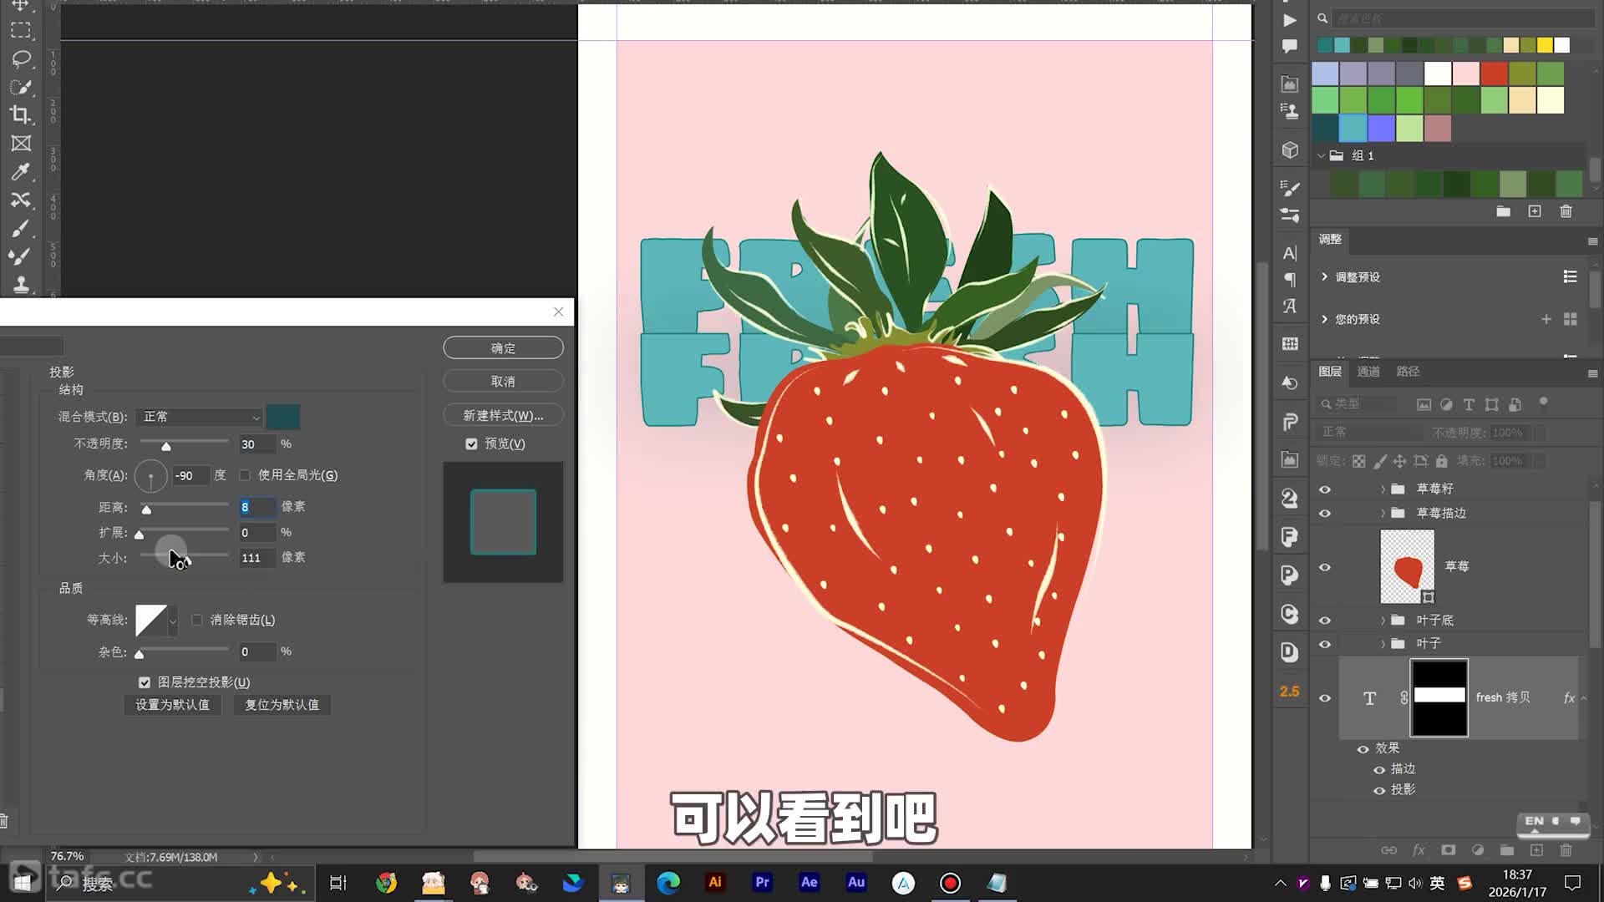The image size is (1604, 902).
Task: Collapse effects list on fresh 拷贝 layer
Action: pos(1584,698)
